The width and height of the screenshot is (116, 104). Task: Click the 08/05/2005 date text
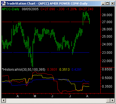(30, 9)
